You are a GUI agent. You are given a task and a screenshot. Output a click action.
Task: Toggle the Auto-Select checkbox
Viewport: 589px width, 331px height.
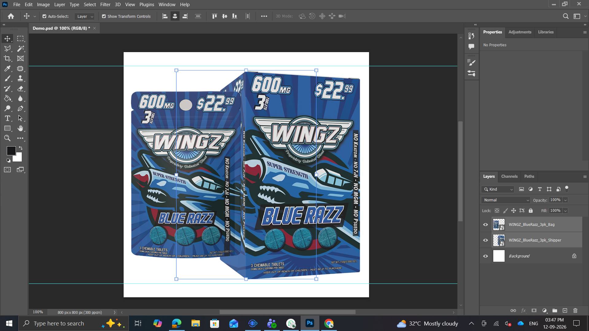pos(44,16)
